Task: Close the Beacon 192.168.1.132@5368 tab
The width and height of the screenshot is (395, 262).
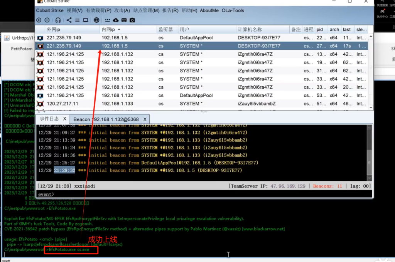Action: 145,119
